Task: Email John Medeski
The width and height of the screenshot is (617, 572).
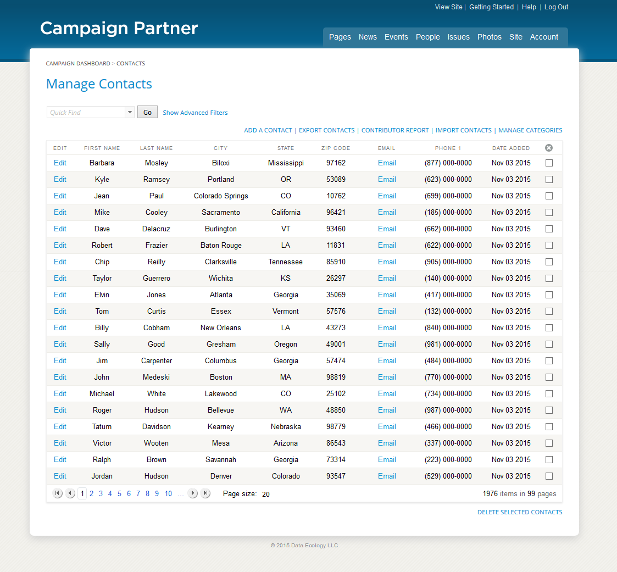Action: coord(387,377)
